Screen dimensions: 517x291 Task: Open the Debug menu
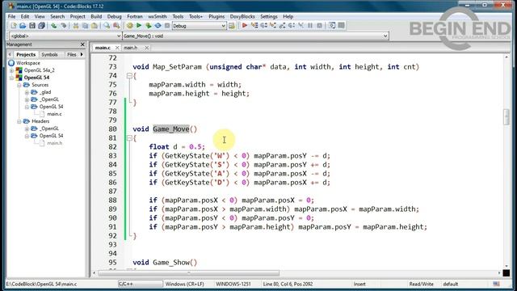coord(114,16)
